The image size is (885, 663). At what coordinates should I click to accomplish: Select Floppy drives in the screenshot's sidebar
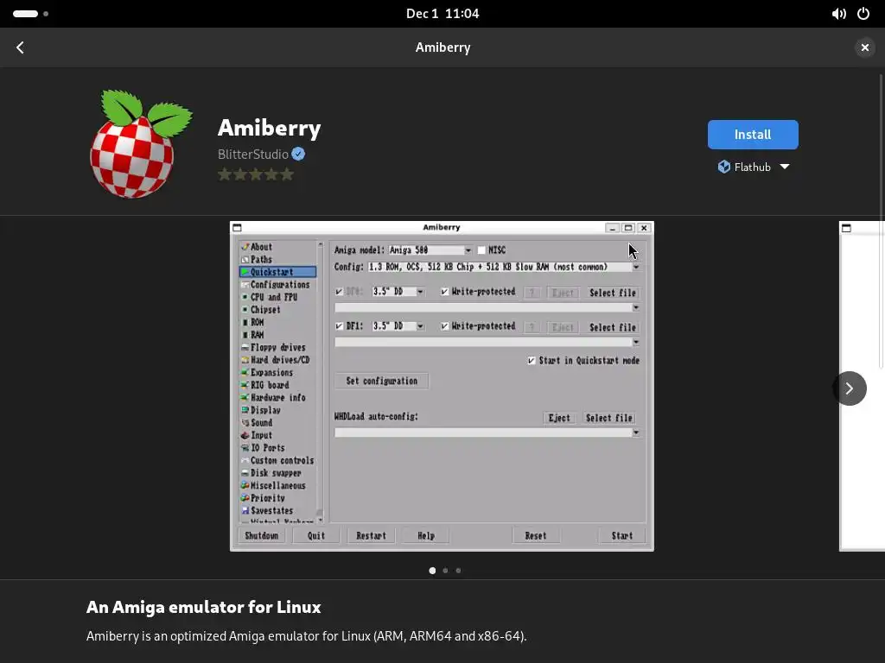click(x=277, y=347)
